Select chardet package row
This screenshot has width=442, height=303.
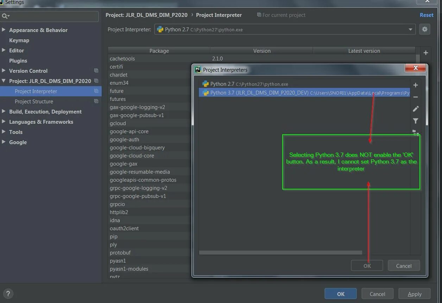click(119, 75)
